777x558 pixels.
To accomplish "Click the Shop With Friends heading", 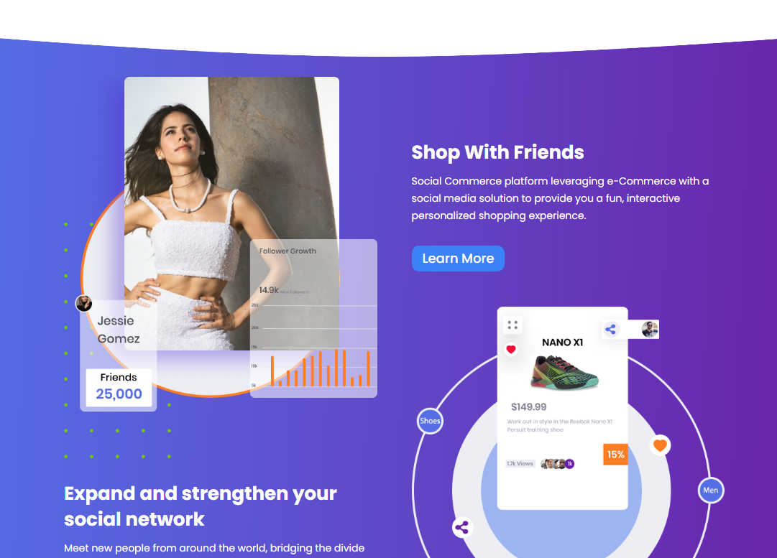I will (x=497, y=152).
